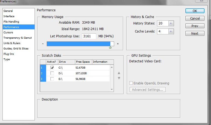
Task: Click the Cache Levels value field
Action: tap(163, 31)
